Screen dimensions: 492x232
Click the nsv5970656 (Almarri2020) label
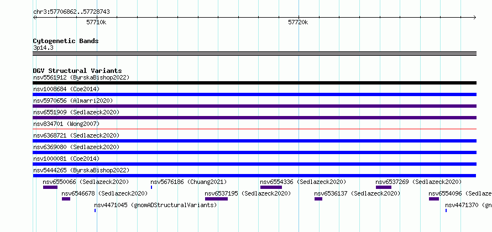[73, 101]
